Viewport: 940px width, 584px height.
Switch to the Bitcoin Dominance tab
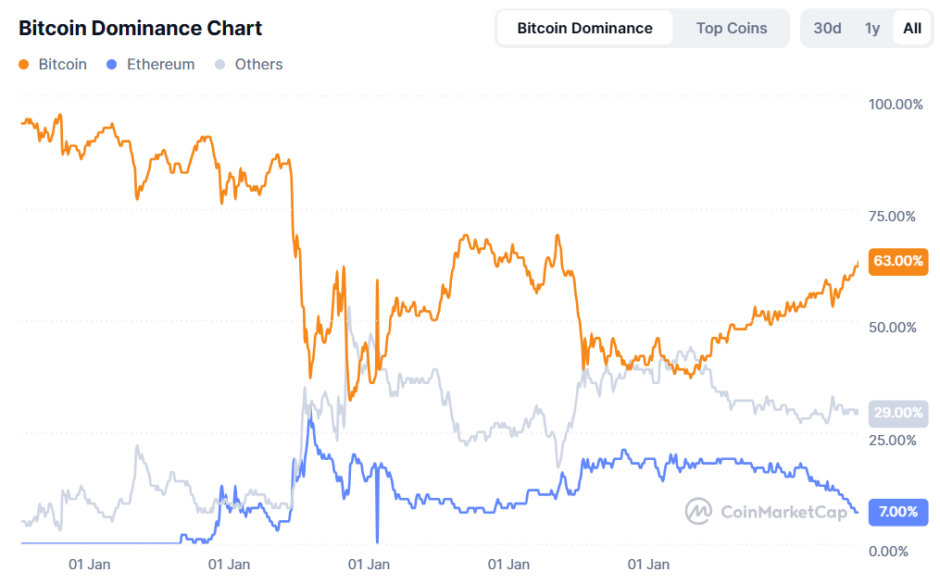[x=584, y=28]
